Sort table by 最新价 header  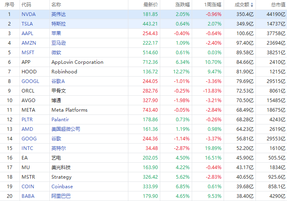coord(150,4)
